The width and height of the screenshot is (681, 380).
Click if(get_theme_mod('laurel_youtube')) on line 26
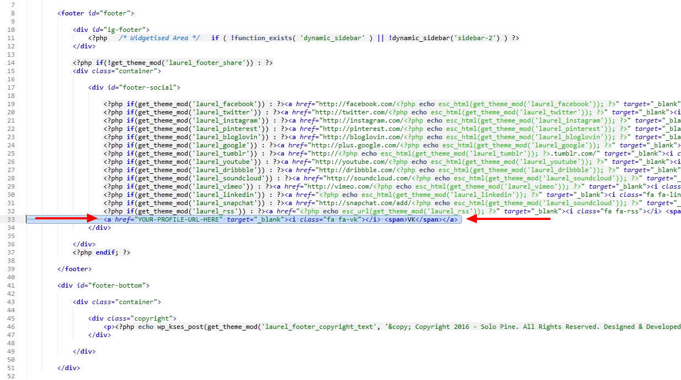click(190, 162)
